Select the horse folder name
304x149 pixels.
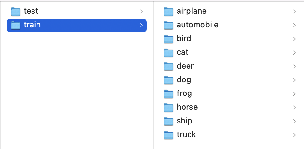[187, 107]
